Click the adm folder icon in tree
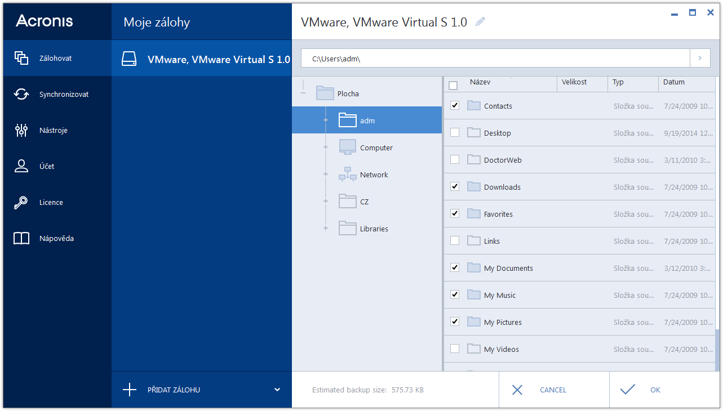 (348, 120)
